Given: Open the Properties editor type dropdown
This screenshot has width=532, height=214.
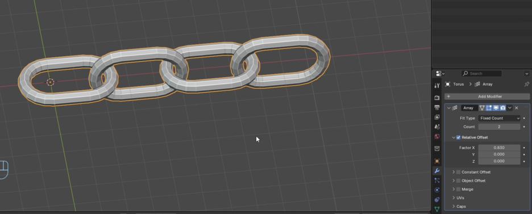Looking at the screenshot, I should pyautogui.click(x=440, y=73).
